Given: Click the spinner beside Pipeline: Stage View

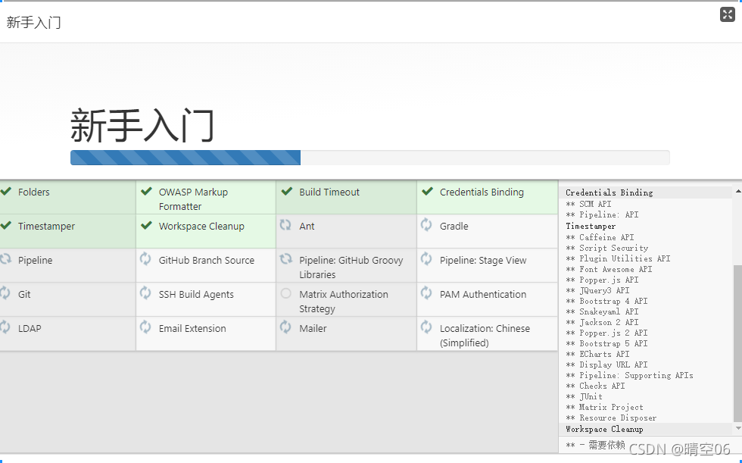Looking at the screenshot, I should click(x=426, y=259).
